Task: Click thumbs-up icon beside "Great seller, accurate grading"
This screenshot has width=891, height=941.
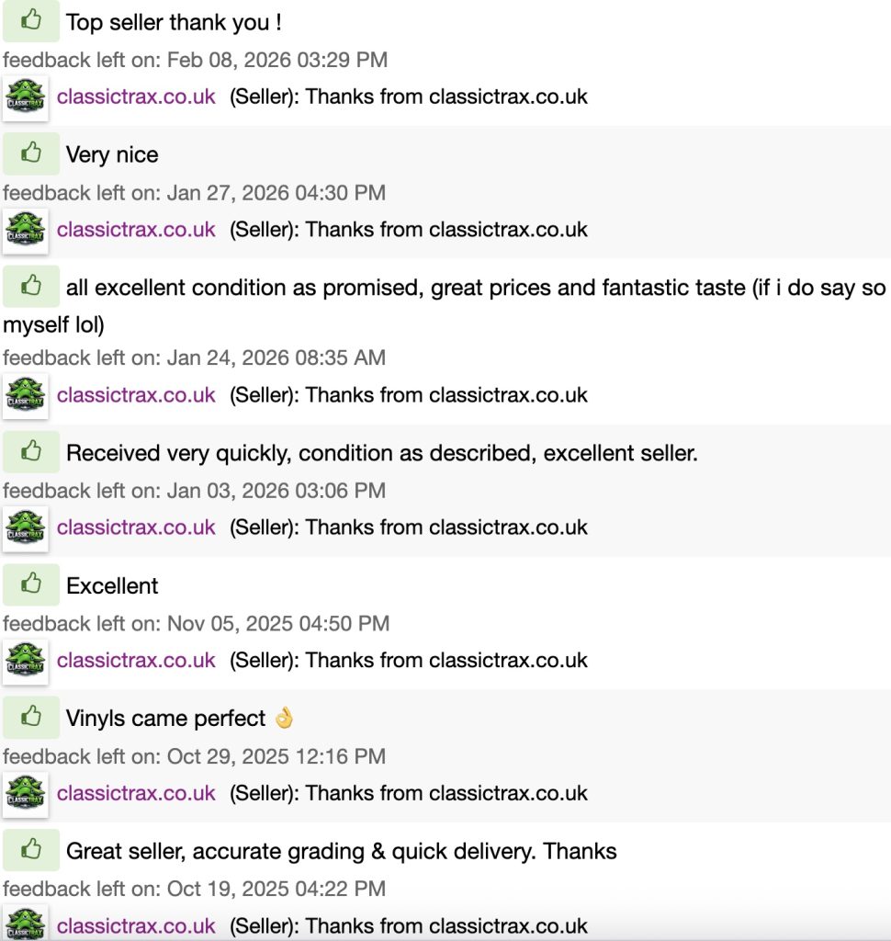Action: (31, 850)
